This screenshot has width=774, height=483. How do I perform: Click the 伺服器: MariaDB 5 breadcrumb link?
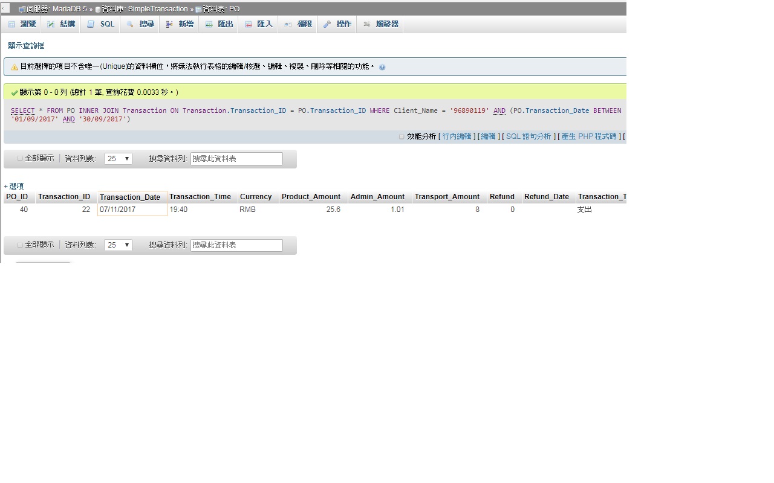pos(57,9)
